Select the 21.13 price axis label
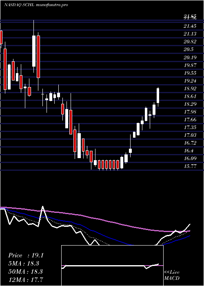 [x=190, y=34]
